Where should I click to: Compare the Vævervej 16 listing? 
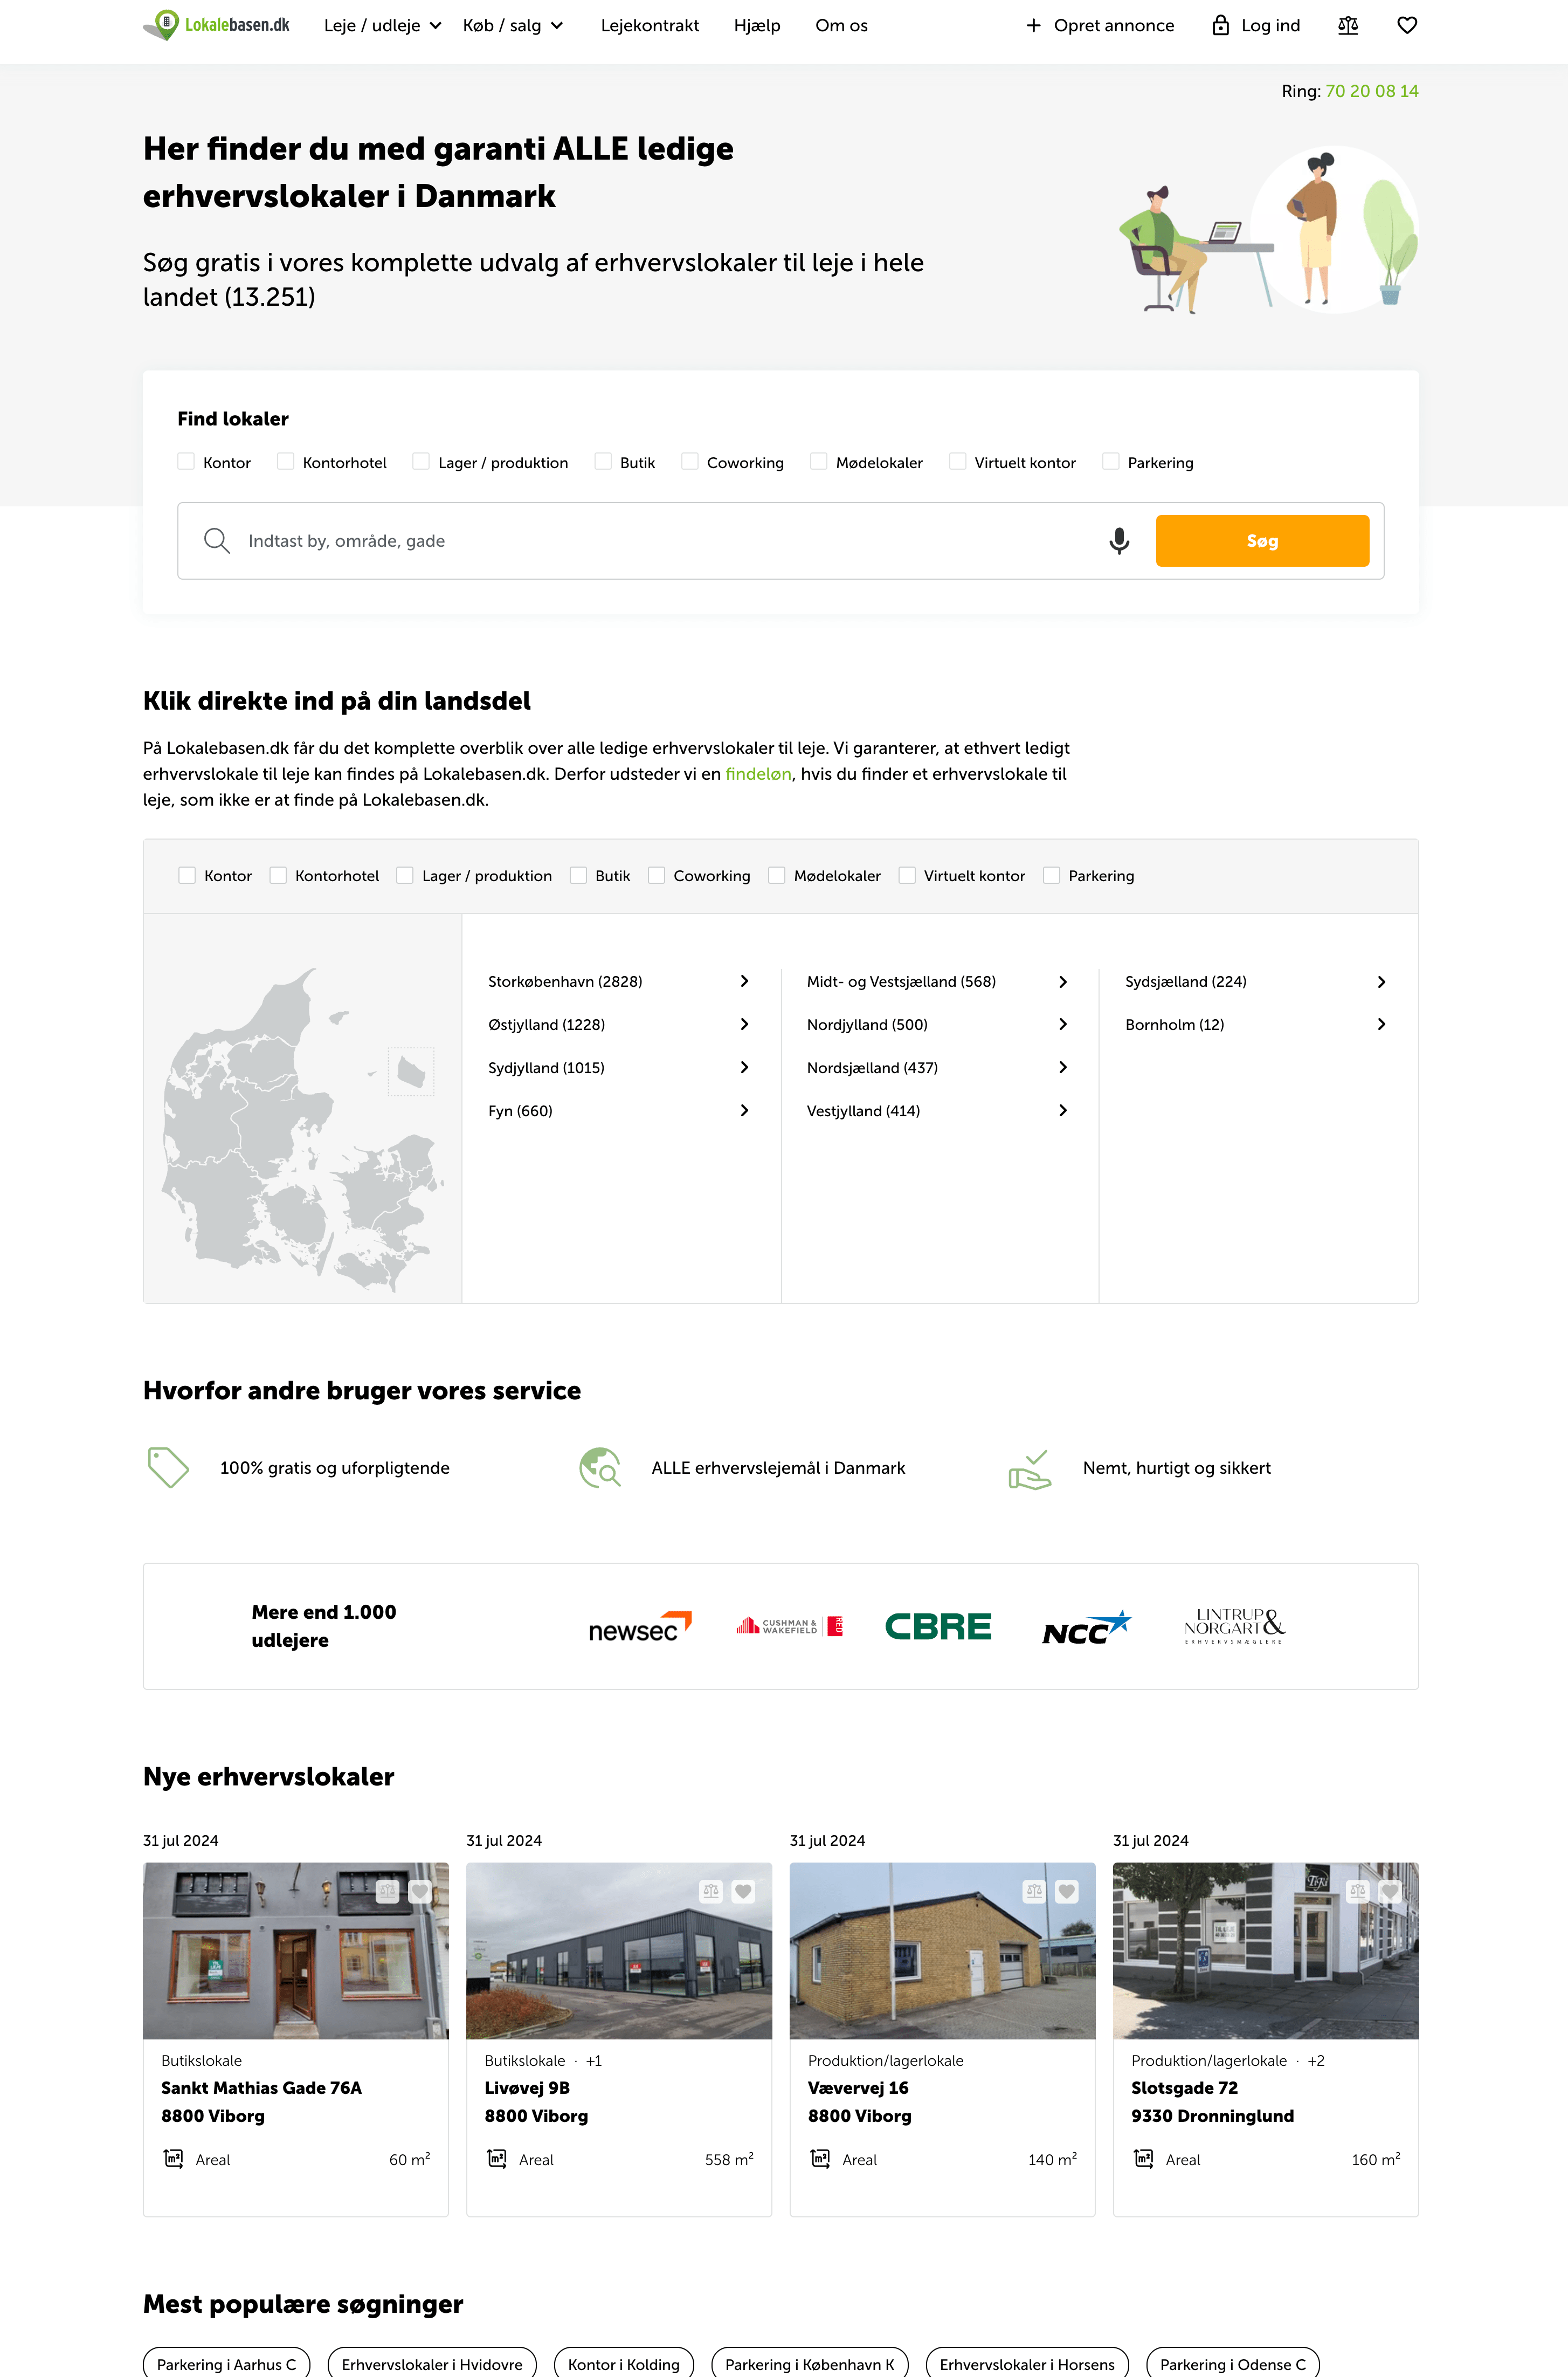(1035, 1892)
